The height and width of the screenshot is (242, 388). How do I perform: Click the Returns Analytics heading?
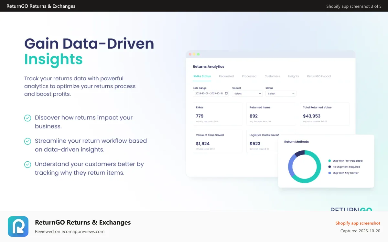tap(209, 66)
